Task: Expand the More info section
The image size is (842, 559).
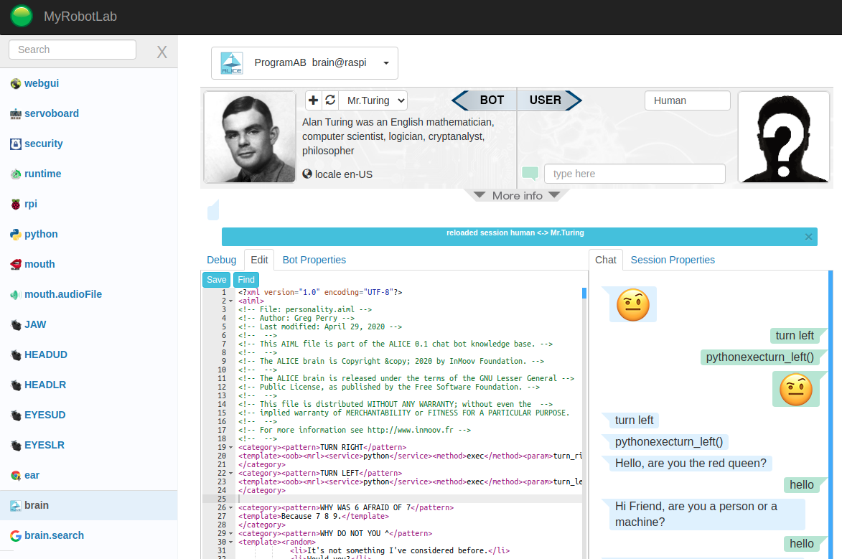Action: point(517,195)
